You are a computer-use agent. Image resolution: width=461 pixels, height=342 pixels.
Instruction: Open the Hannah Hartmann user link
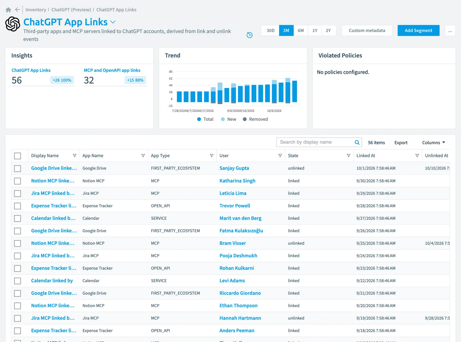[240, 318]
